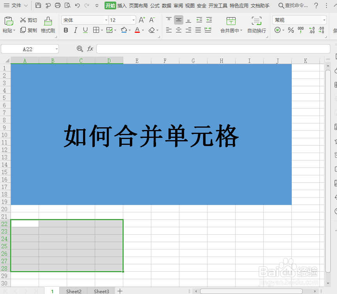Open the 数据 ribbon tab
This screenshot has height=294, width=337.
coord(166,5)
